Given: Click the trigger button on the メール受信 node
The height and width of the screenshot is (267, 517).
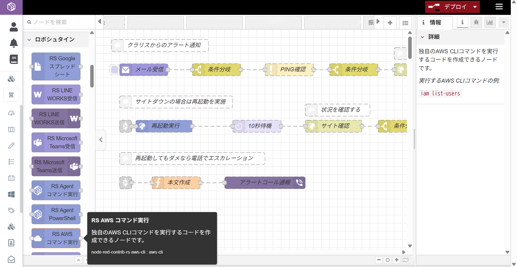Looking at the screenshot, I should point(115,70).
